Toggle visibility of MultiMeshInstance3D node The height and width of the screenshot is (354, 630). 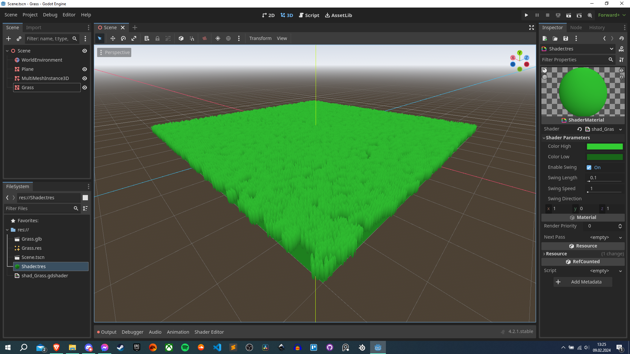coord(85,78)
